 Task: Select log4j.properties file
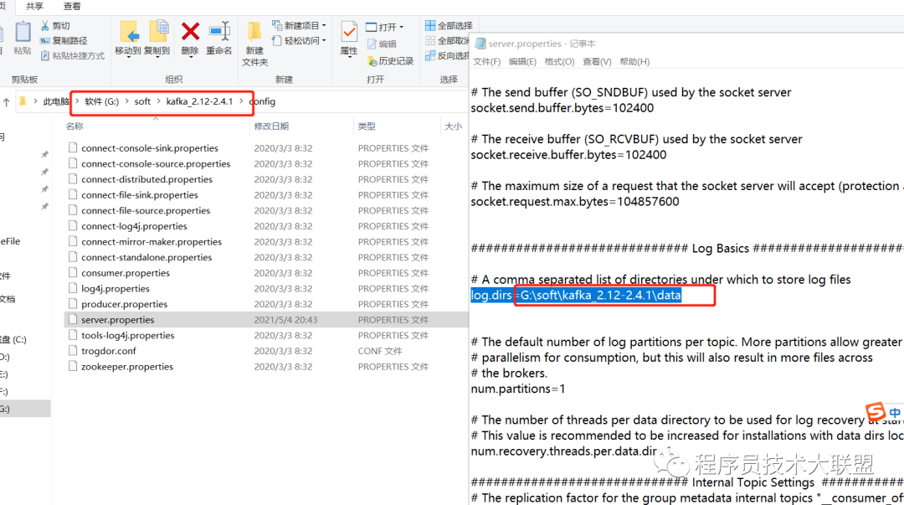click(116, 289)
